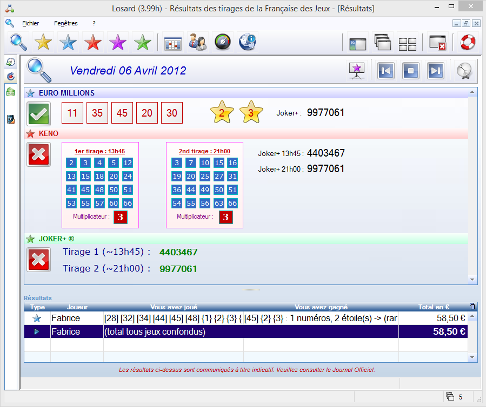486x407 pixels.
Task: Click the green checkmark for Euro Millions
Action: pos(38,113)
